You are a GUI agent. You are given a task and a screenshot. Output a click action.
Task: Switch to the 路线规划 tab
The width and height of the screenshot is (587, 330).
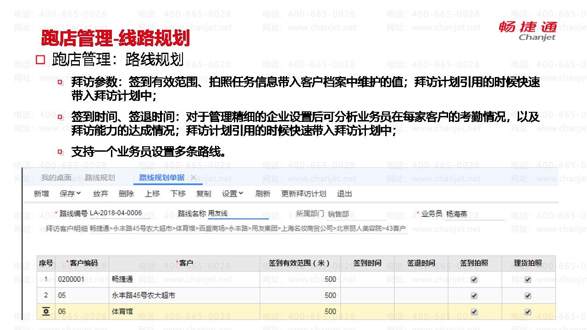coord(100,178)
